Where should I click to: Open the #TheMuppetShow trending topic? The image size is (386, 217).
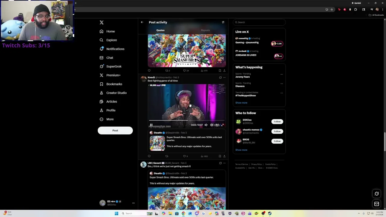point(245,96)
